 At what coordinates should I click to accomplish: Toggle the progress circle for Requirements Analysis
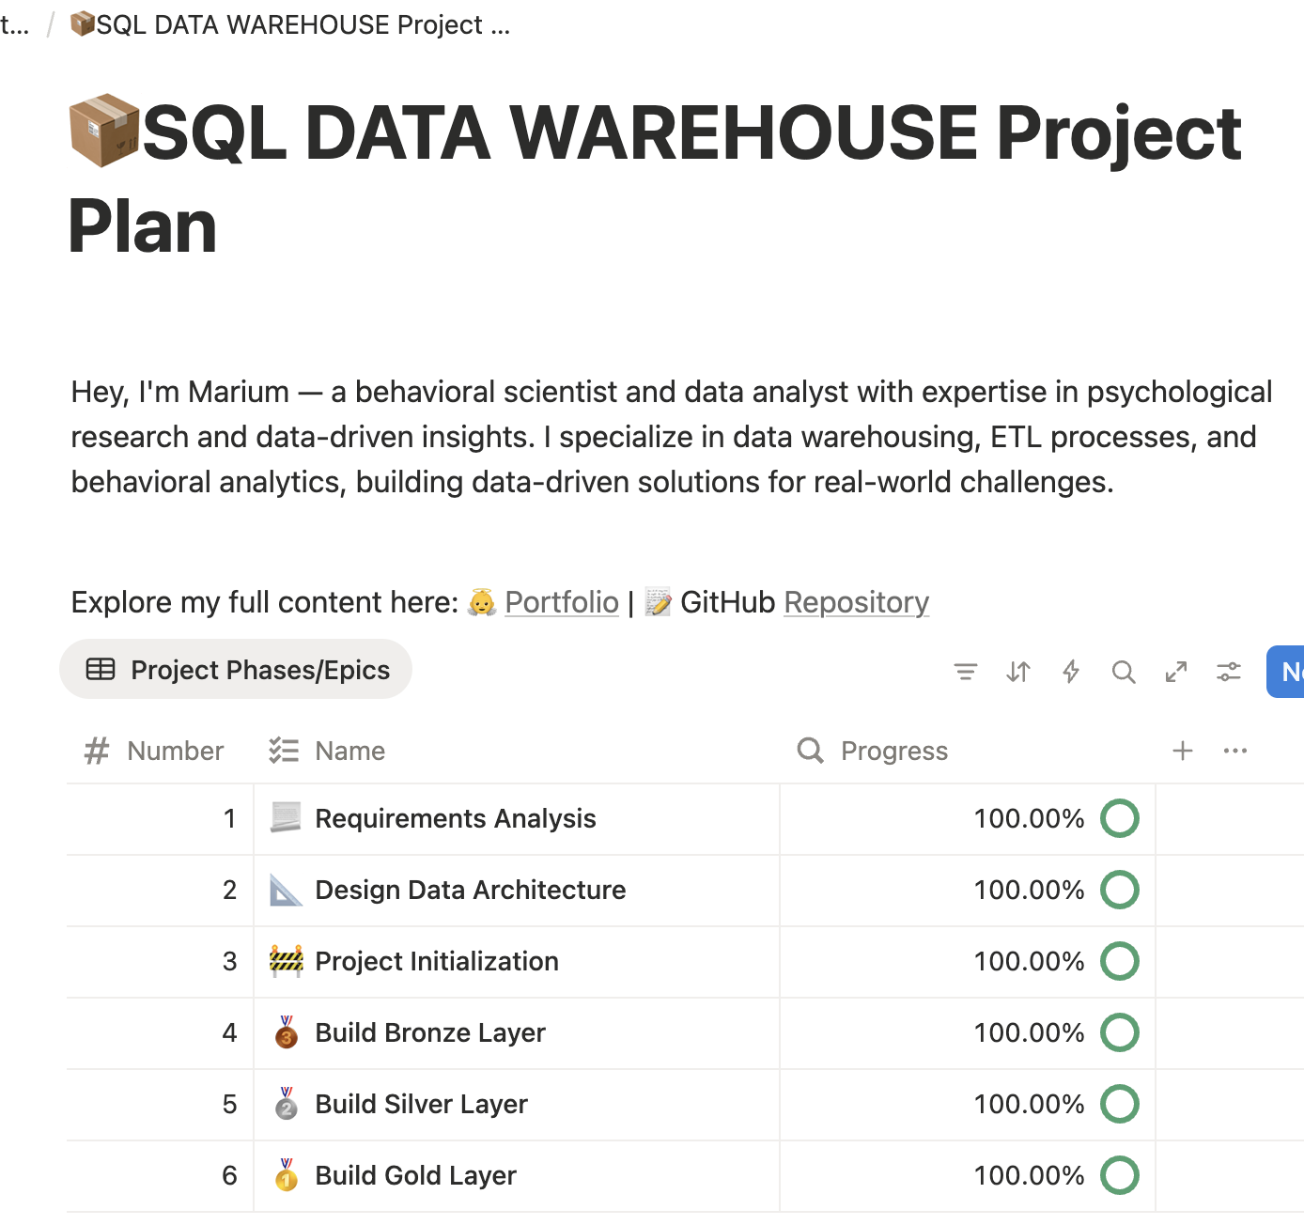1119,818
